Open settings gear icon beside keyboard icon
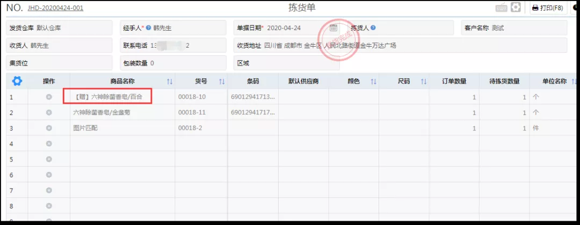This screenshot has width=580, height=225. click(516, 8)
